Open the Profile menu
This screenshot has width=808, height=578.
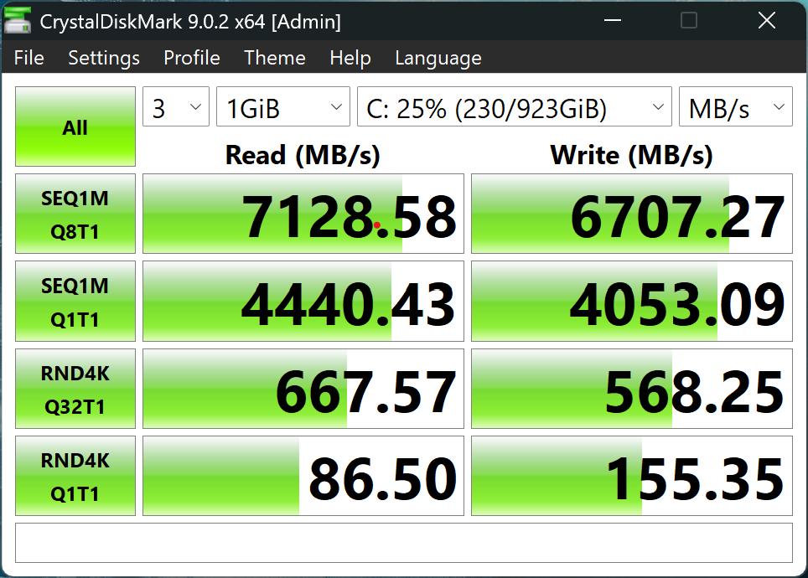pos(192,58)
